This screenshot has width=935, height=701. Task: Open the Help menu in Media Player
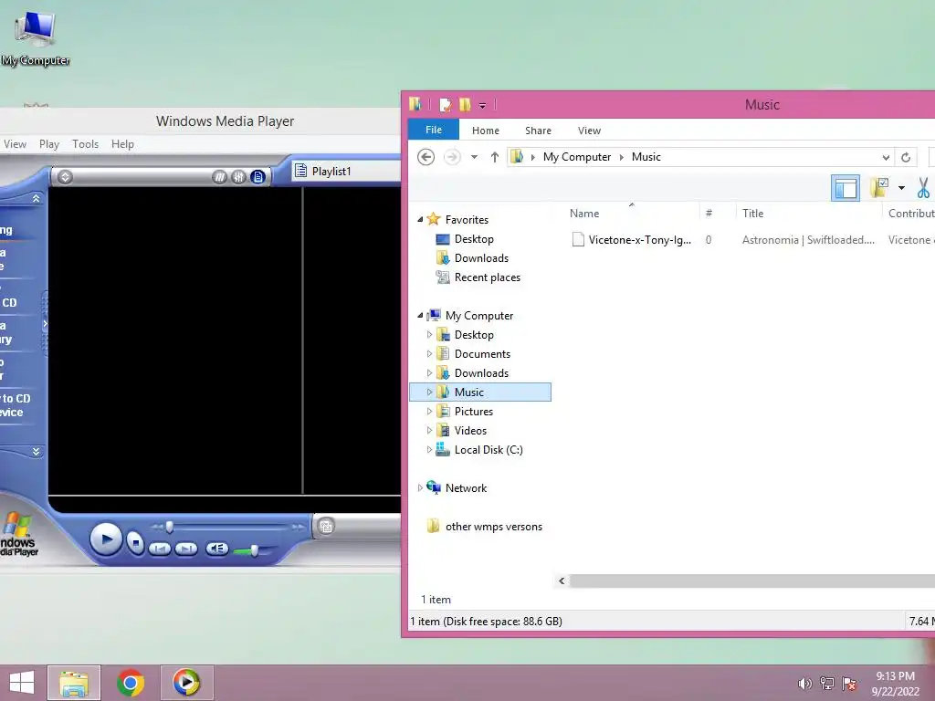point(122,144)
